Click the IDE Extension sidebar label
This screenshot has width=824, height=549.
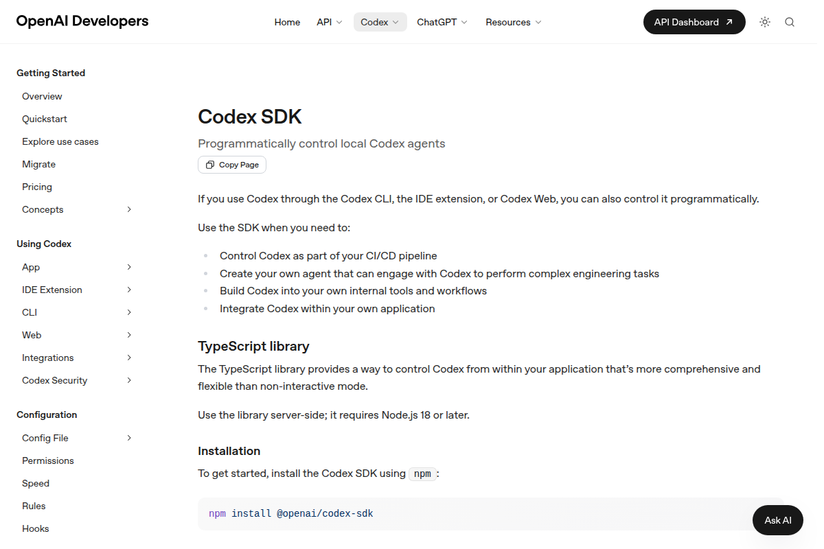click(x=52, y=290)
